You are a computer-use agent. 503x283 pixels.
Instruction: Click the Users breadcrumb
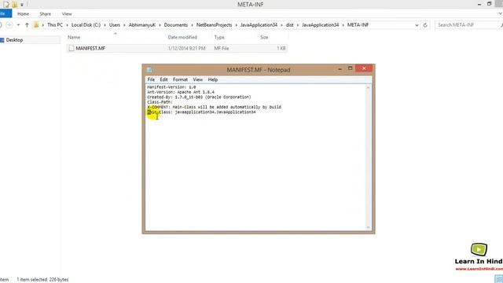coord(115,24)
